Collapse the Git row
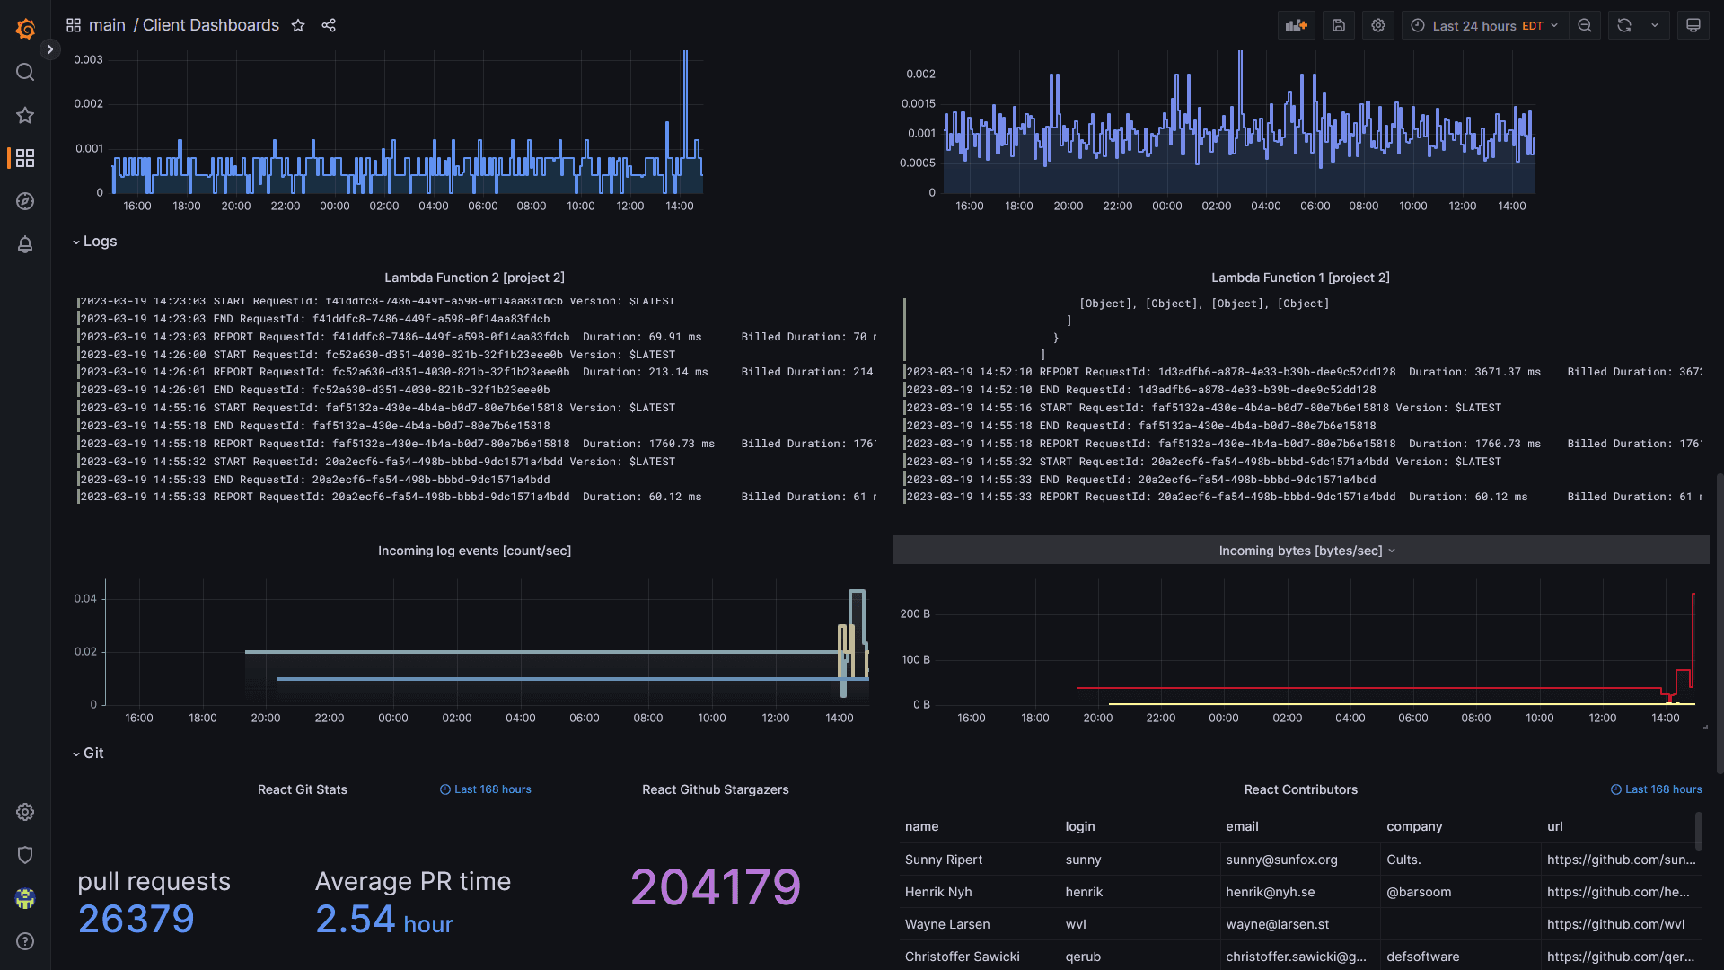Screen dimensions: 1724x970 coord(88,753)
